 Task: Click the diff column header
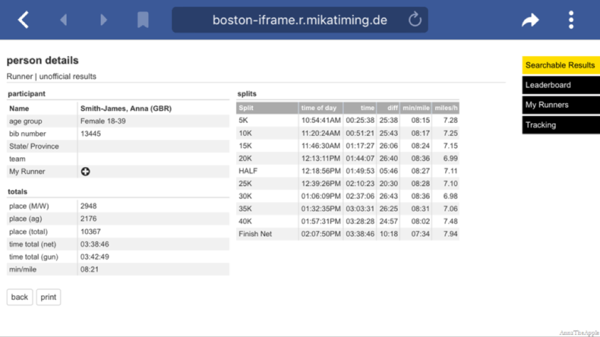[388, 108]
